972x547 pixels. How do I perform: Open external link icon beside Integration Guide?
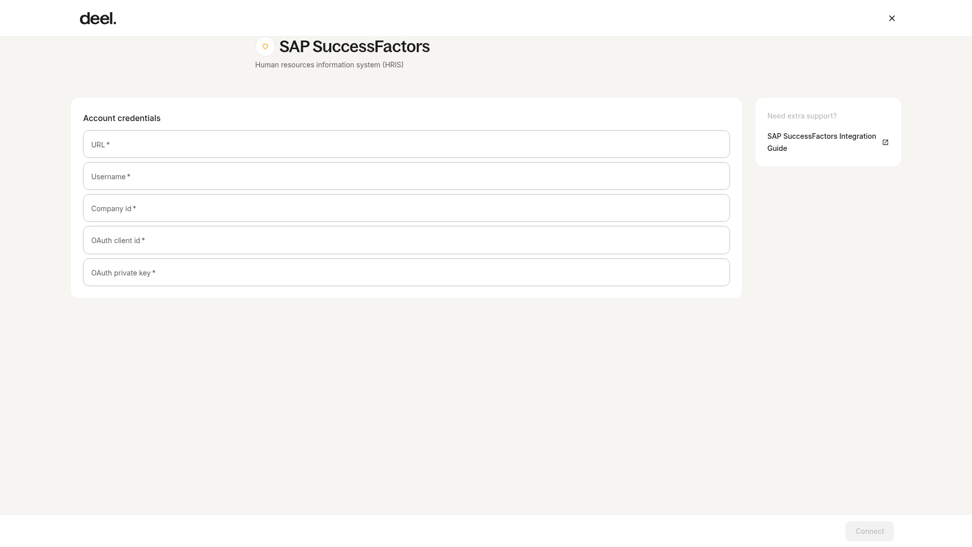tap(885, 142)
